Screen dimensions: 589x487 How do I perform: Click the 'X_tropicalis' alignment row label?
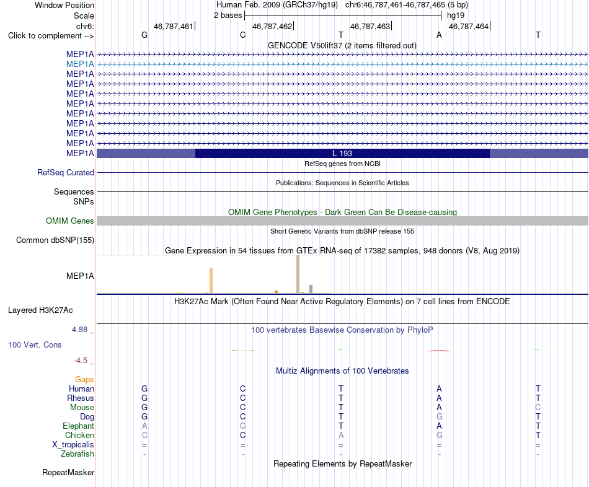[73, 445]
